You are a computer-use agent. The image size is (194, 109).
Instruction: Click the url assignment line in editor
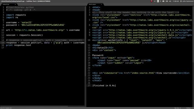tap(43, 30)
